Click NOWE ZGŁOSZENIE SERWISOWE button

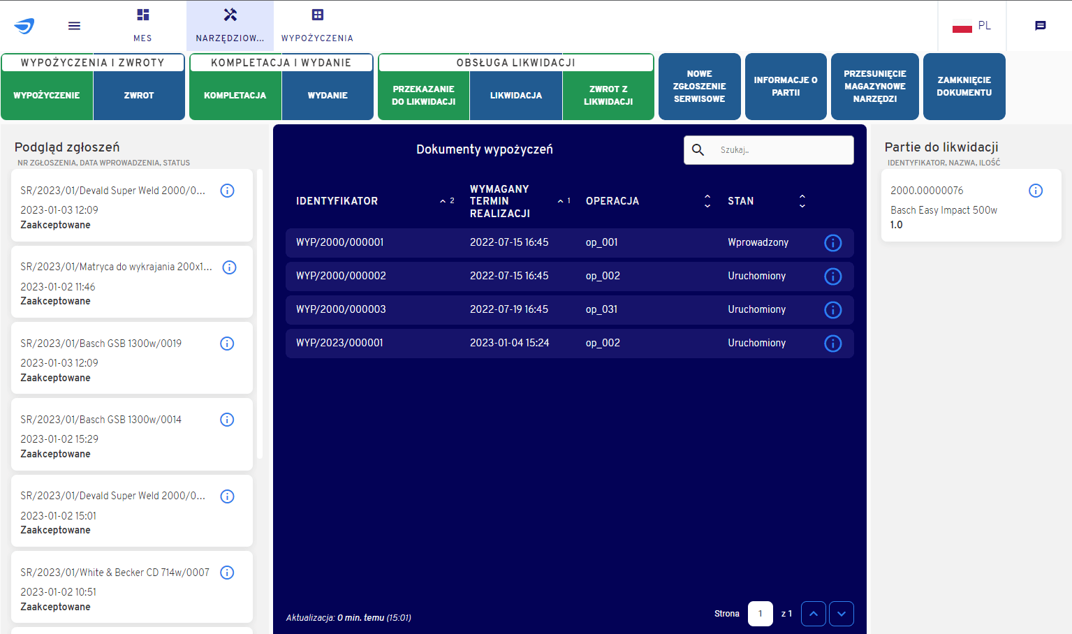[699, 86]
